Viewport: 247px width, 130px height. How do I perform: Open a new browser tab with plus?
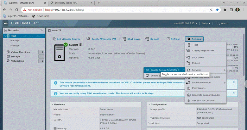click(99, 3)
